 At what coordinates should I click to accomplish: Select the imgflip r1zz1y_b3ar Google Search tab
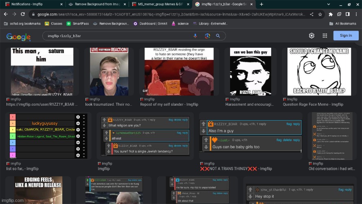[x=224, y=4]
